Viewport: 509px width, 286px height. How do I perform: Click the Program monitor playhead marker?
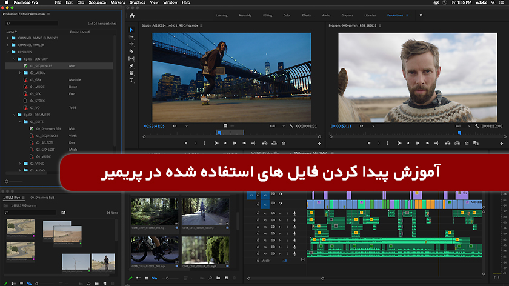459,133
